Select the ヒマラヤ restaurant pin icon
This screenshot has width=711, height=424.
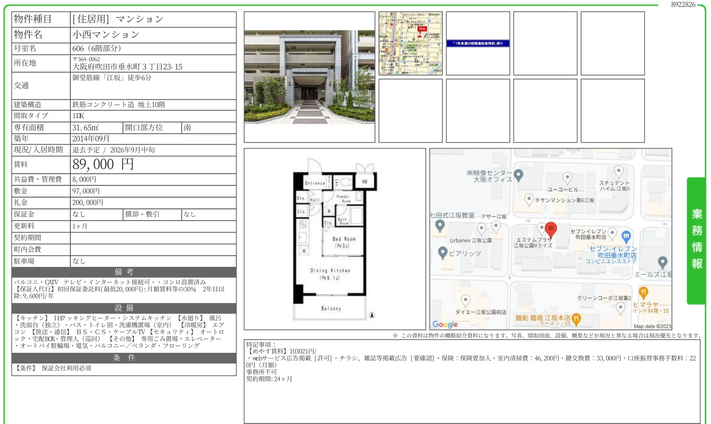(643, 293)
